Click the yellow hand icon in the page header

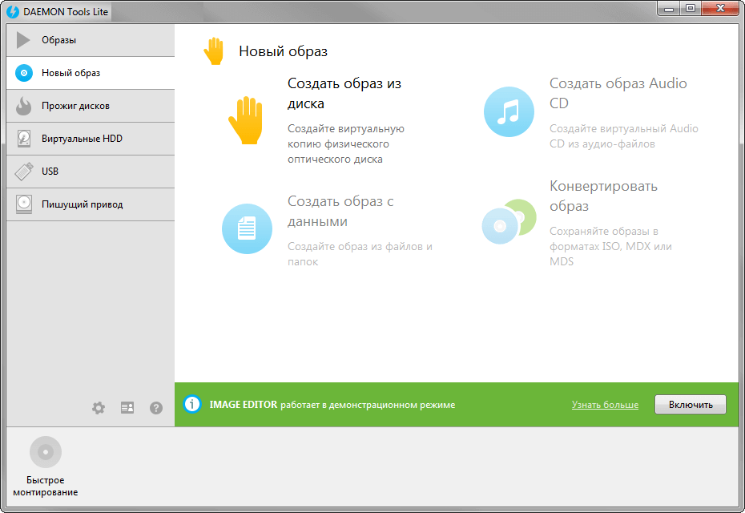coord(214,50)
